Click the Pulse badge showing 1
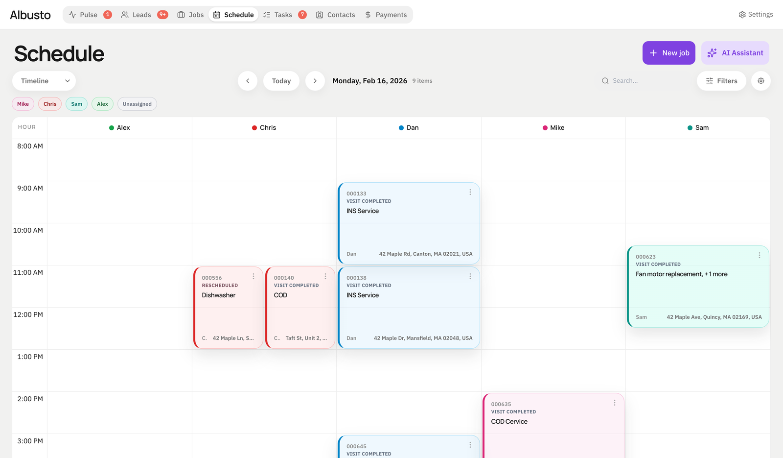The width and height of the screenshot is (783, 458). [x=108, y=15]
